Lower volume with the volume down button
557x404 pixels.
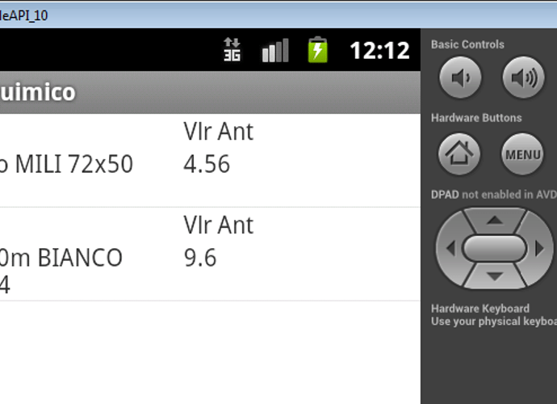[x=460, y=78]
